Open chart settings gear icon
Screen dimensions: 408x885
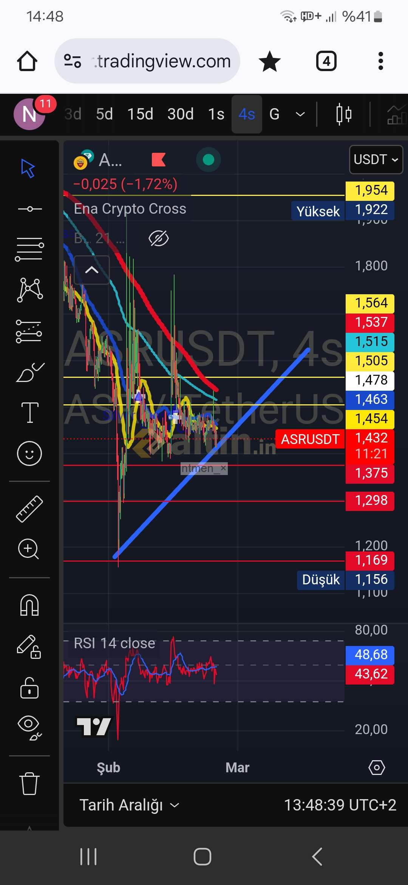click(x=377, y=767)
